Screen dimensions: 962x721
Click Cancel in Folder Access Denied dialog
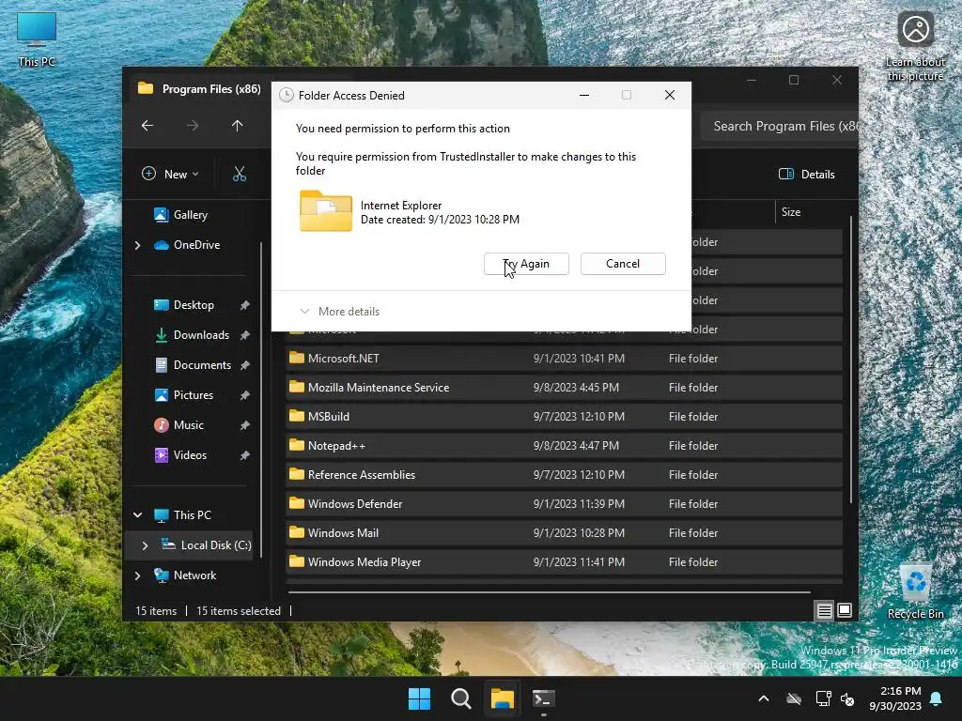[x=623, y=264]
